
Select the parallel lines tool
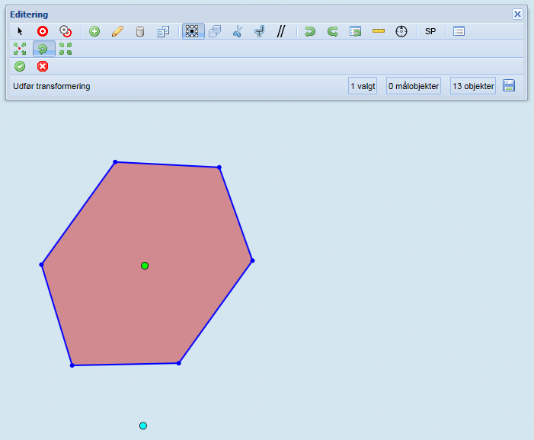coord(281,31)
